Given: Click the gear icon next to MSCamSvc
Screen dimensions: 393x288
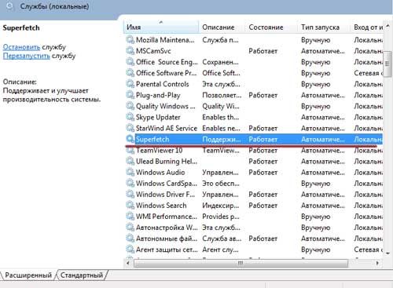Looking at the screenshot, I should 130,51.
